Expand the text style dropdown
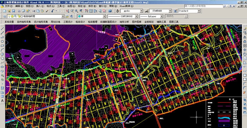The height and width of the screenshot is (128, 247). 141,11
